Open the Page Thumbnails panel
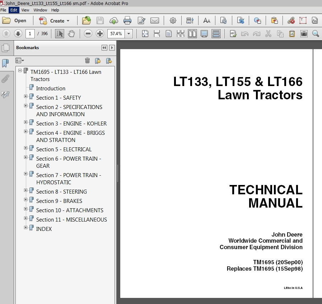322x304 pixels. tap(5, 48)
